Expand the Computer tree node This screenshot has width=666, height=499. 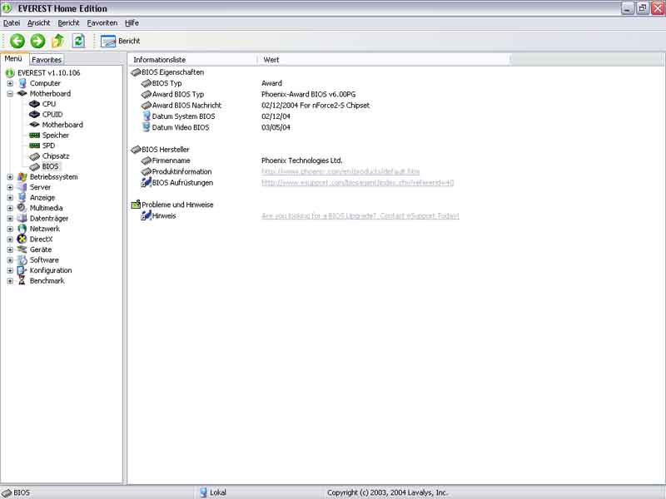[x=10, y=84]
